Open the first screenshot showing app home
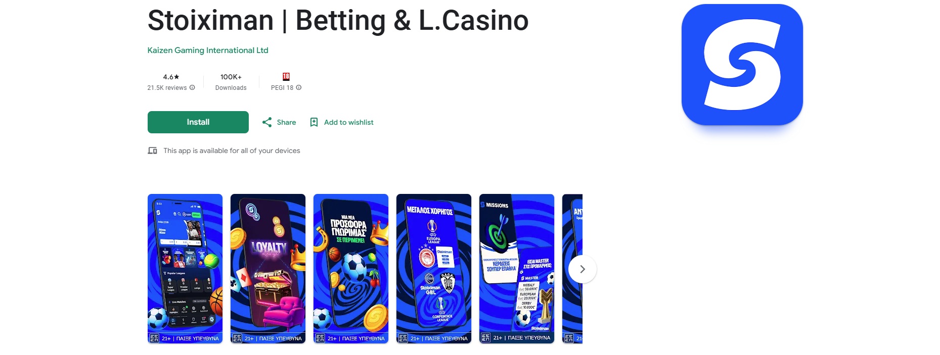Screen dimensions: 940x355 185,269
